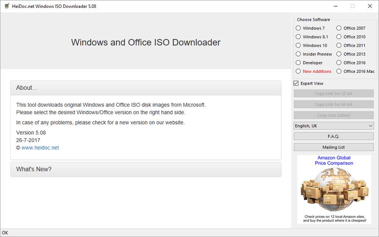The image size is (379, 237).
Task: Click Copy Link for 64 bit button
Action: (x=334, y=104)
